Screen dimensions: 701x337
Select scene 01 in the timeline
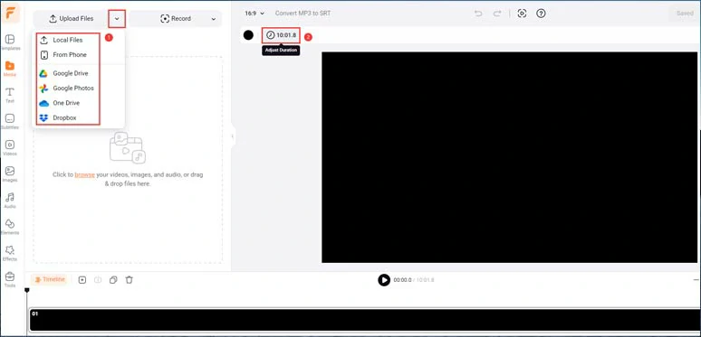coord(364,320)
